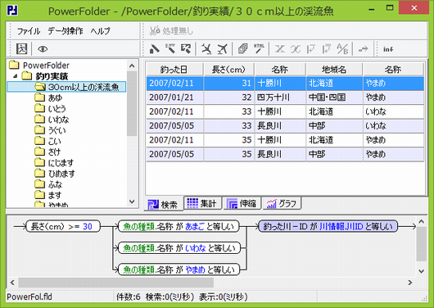
Task: Click the 2007/01/21 date cell
Action: pos(174,97)
